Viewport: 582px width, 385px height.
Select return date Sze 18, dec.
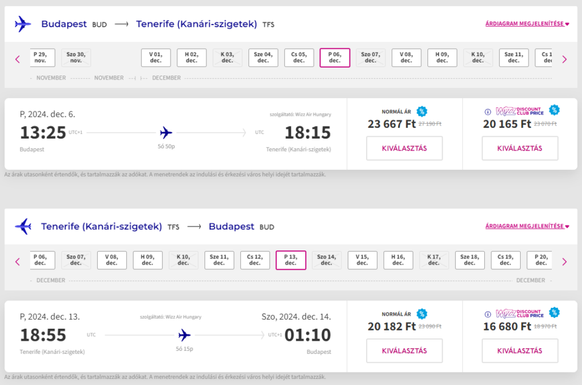pos(470,260)
